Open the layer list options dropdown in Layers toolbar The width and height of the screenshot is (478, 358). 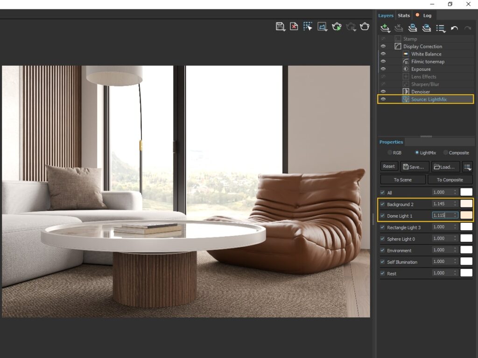point(440,28)
